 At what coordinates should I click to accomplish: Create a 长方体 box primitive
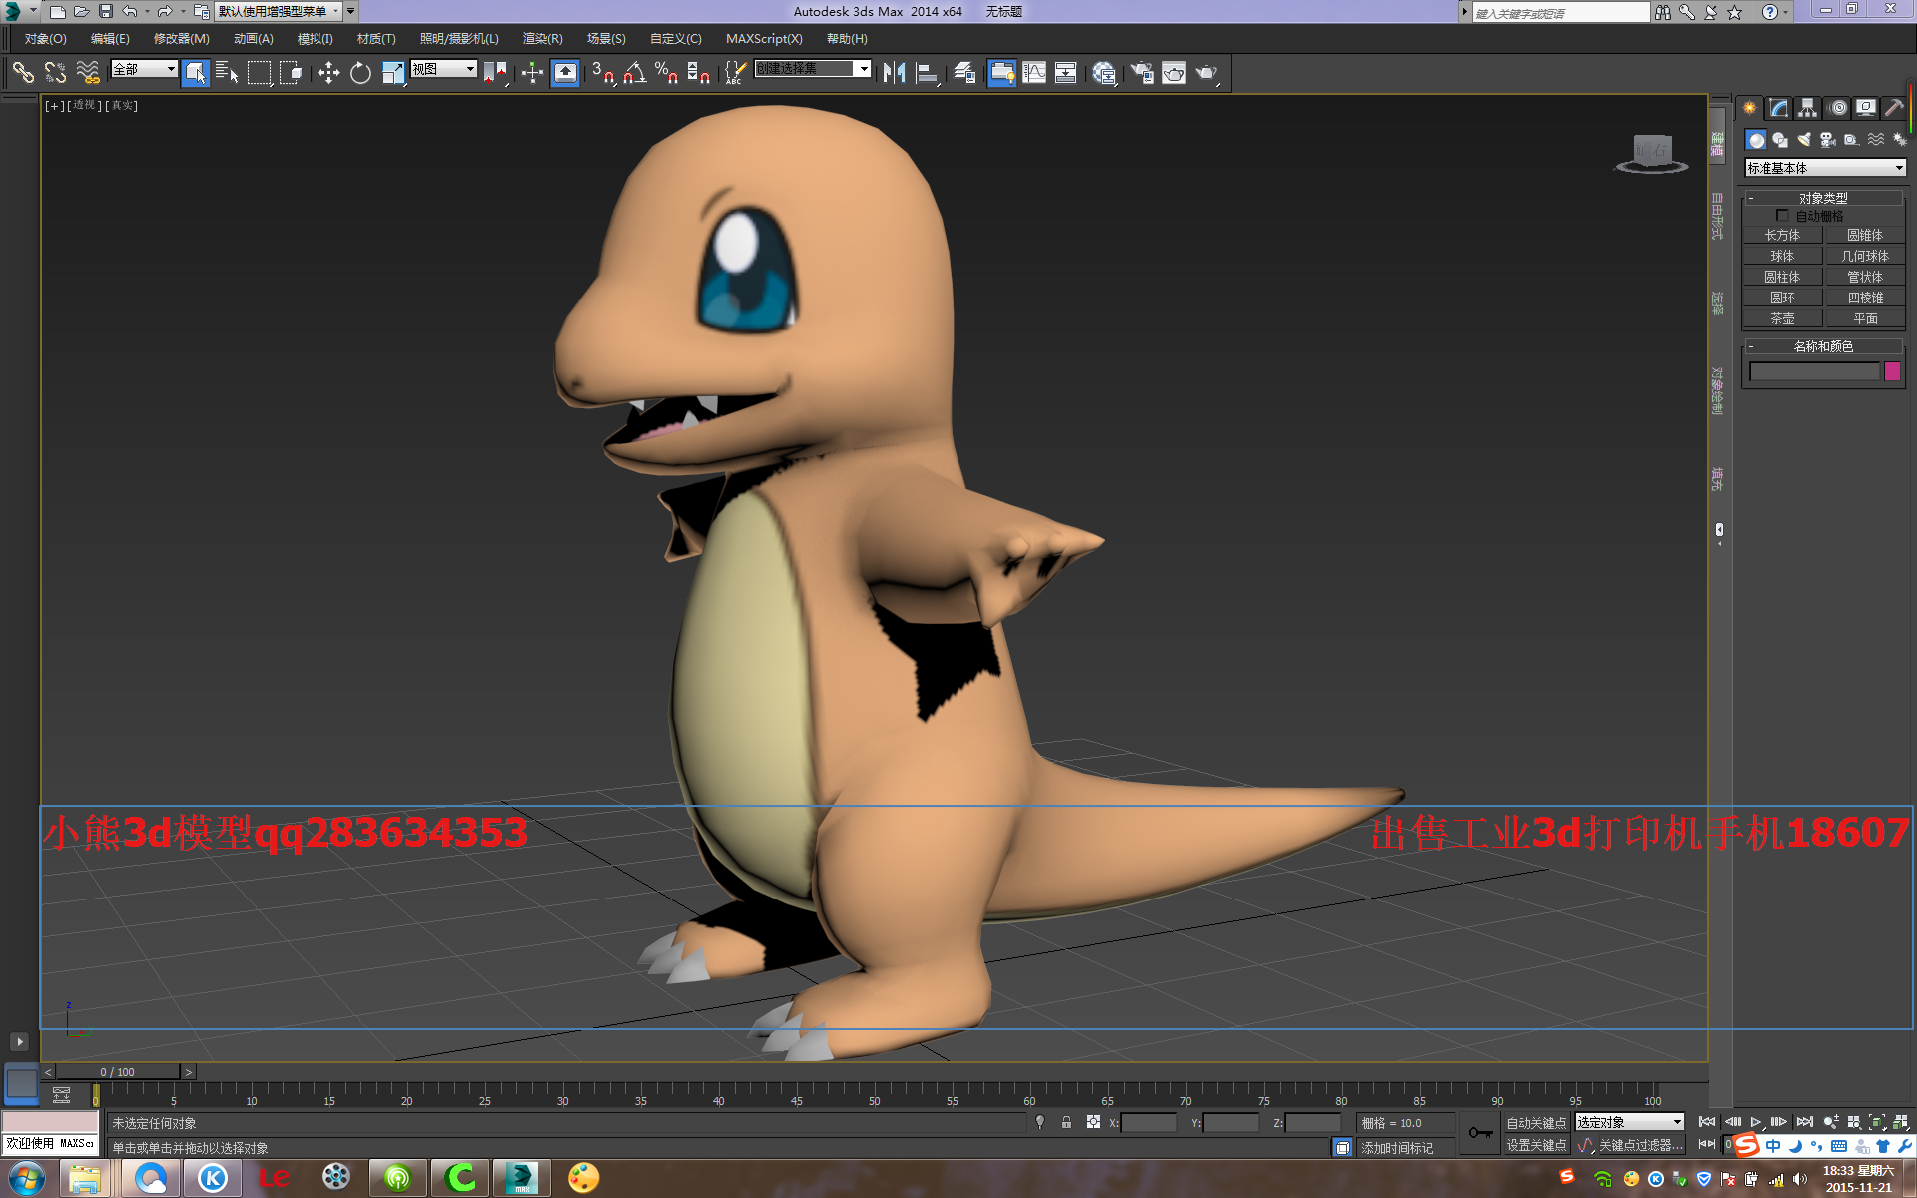(x=1782, y=235)
